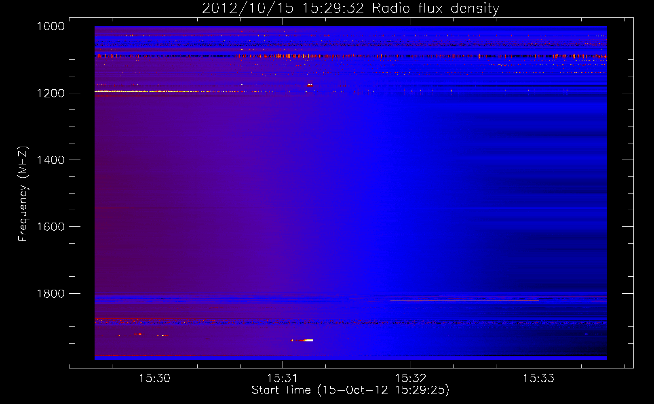Click the 'Start Time (15-Oct-12 15:29:25)' x-axis label
The width and height of the screenshot is (654, 404).
(x=350, y=390)
